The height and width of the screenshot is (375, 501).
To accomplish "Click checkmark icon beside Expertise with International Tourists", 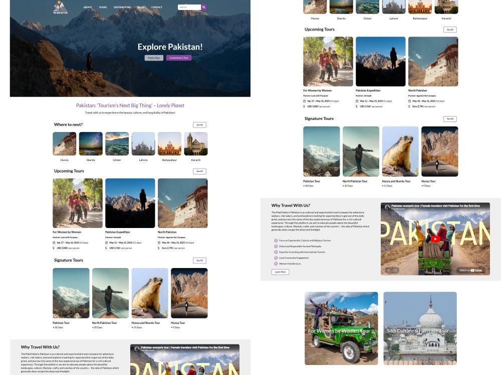I will click(x=276, y=252).
